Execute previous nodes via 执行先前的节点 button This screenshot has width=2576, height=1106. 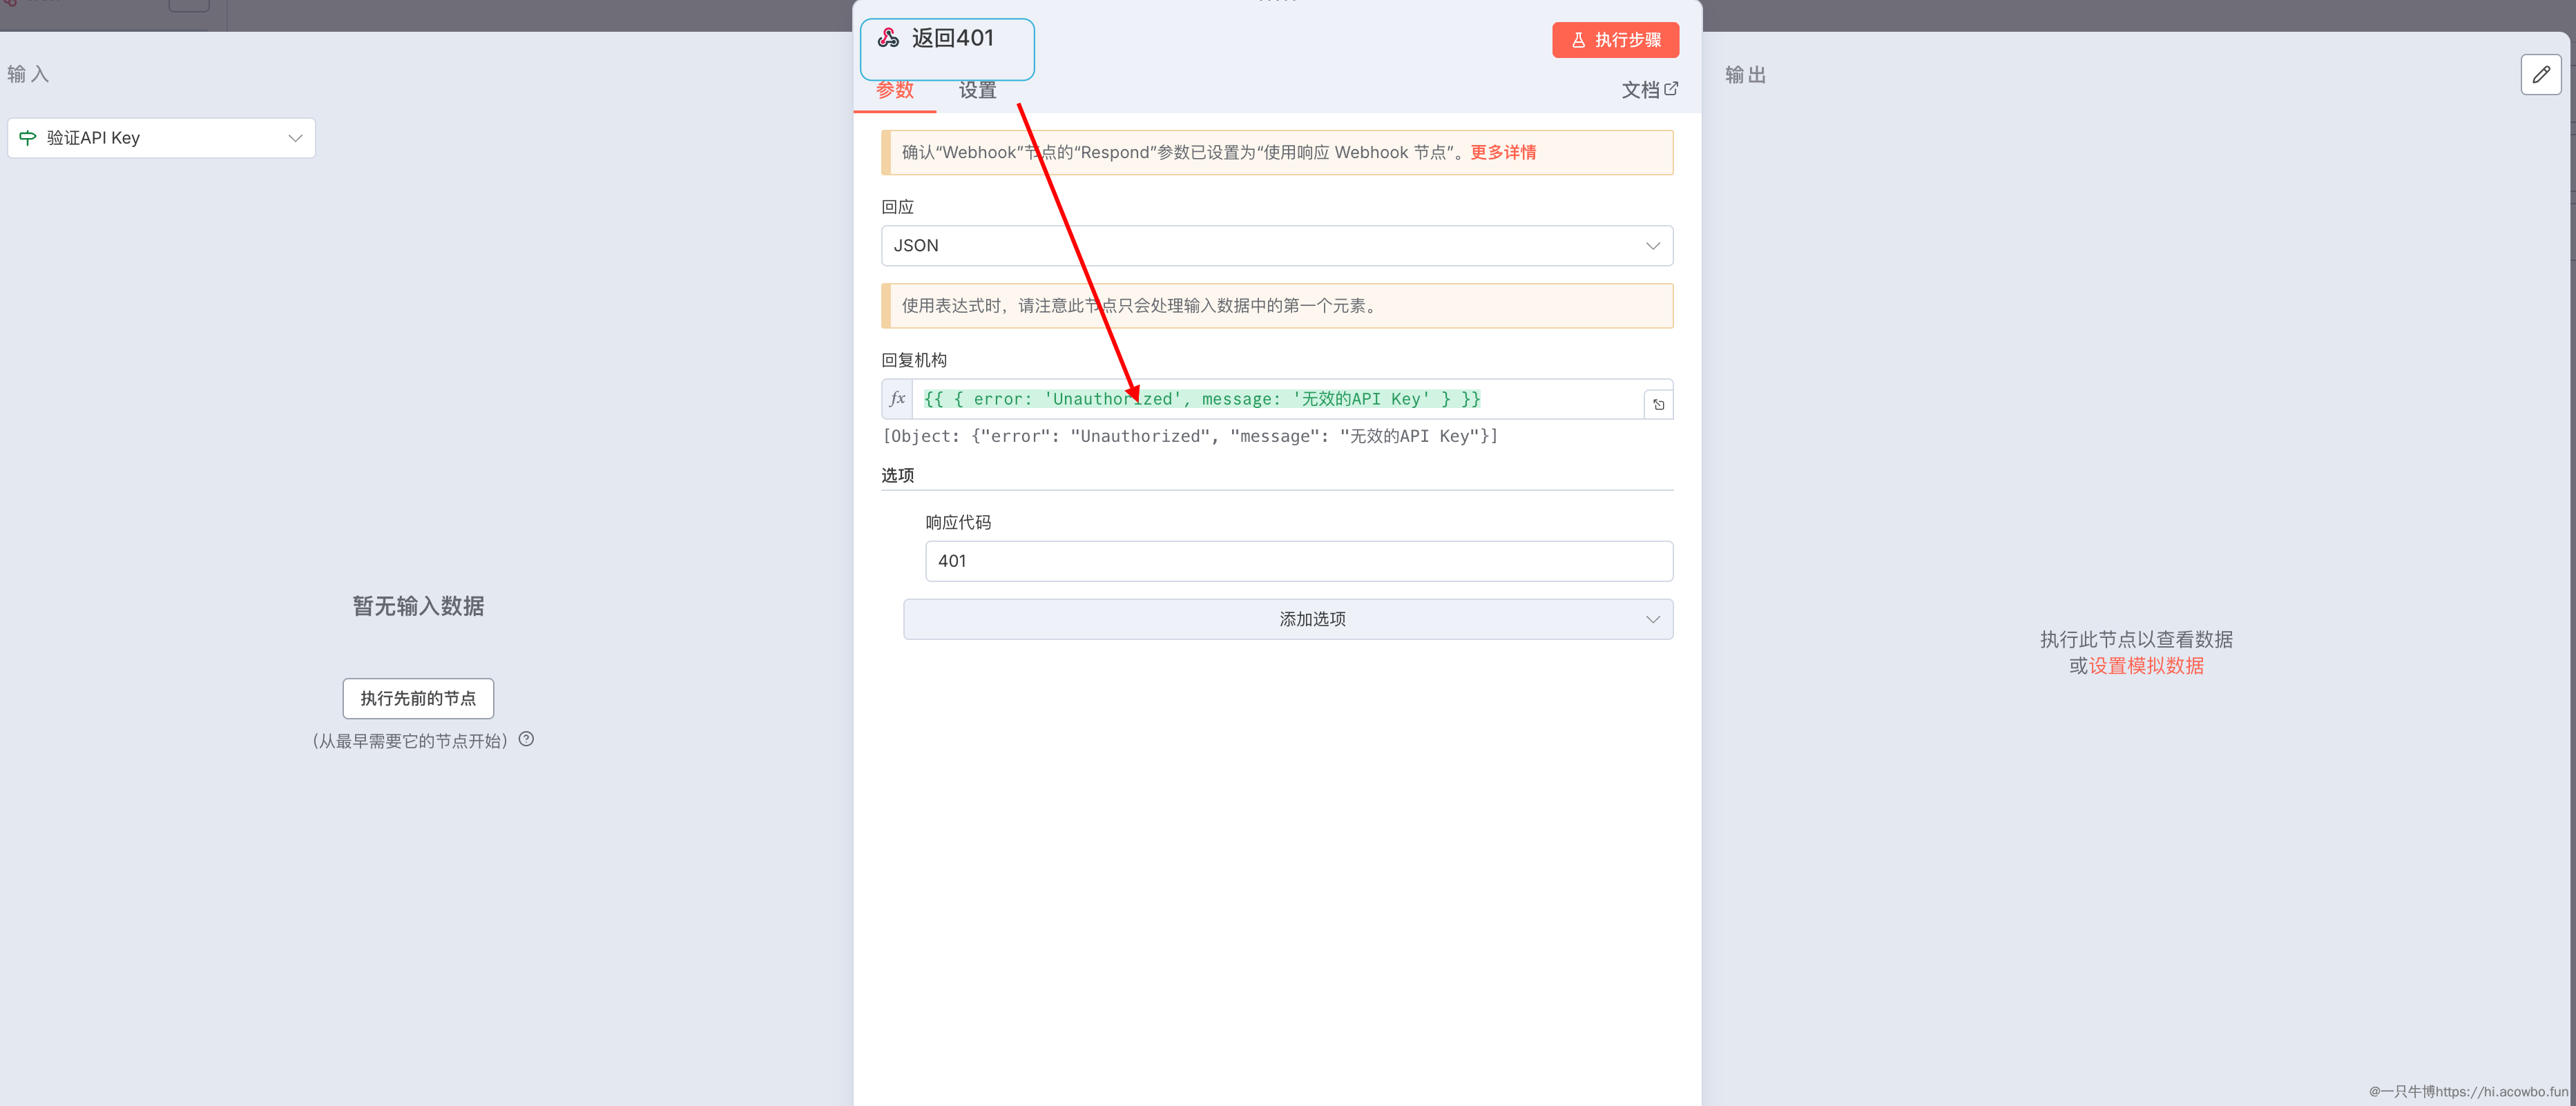418,698
